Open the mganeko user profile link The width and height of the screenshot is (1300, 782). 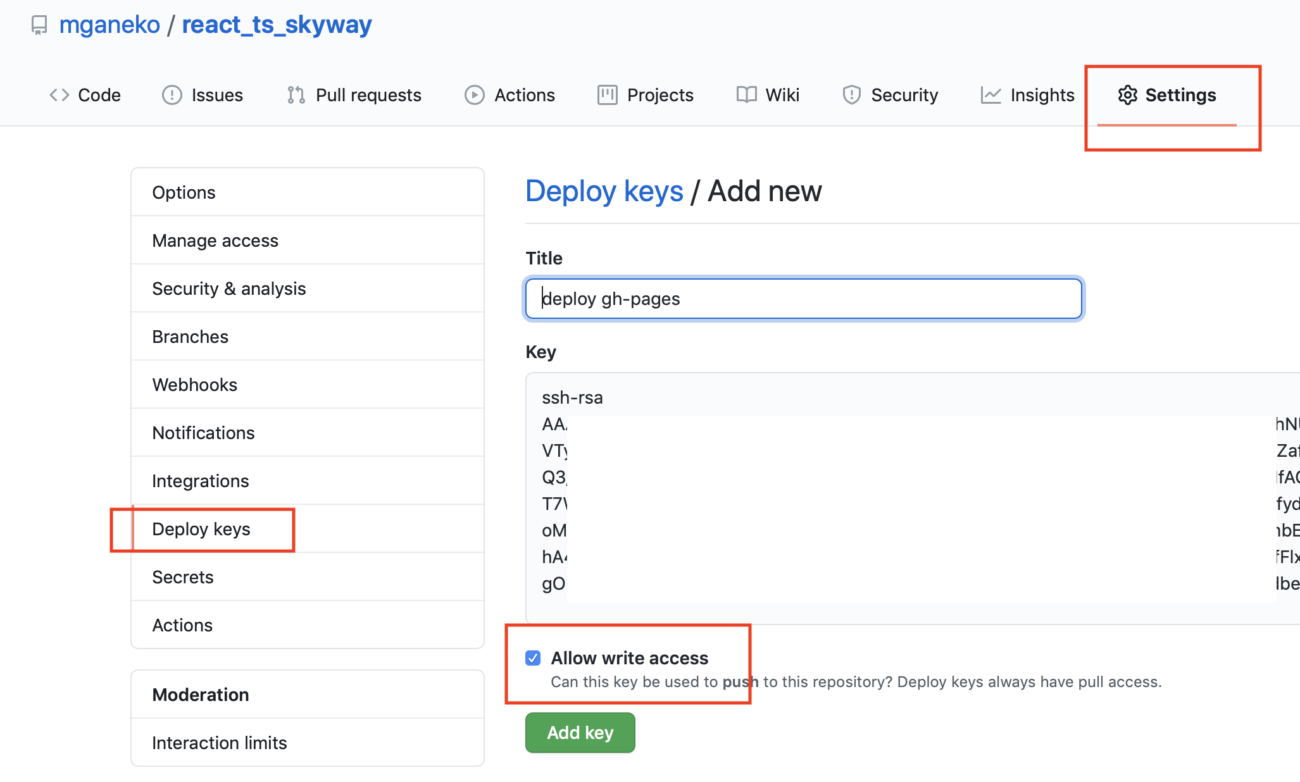(x=109, y=25)
